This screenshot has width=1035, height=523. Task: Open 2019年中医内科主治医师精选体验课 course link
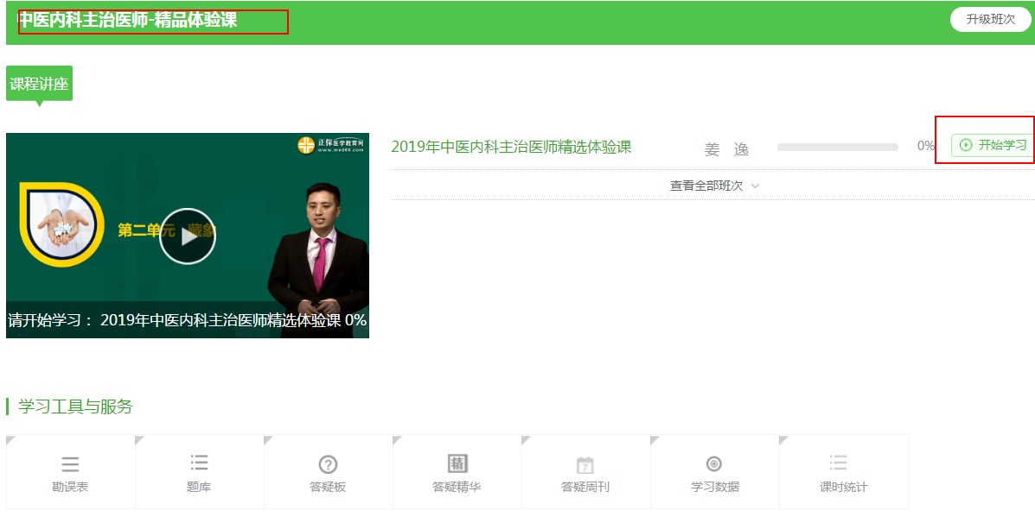pos(511,147)
